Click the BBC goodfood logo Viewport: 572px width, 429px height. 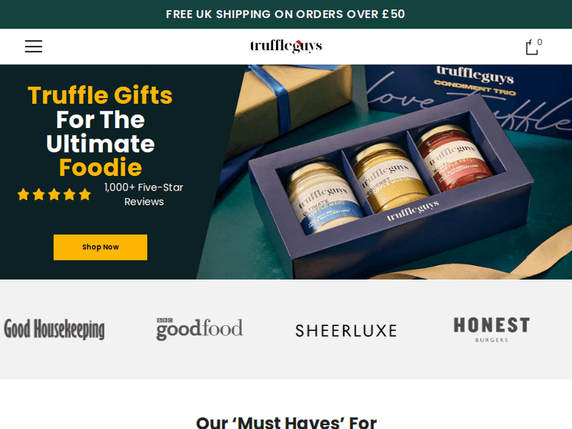pyautogui.click(x=200, y=328)
